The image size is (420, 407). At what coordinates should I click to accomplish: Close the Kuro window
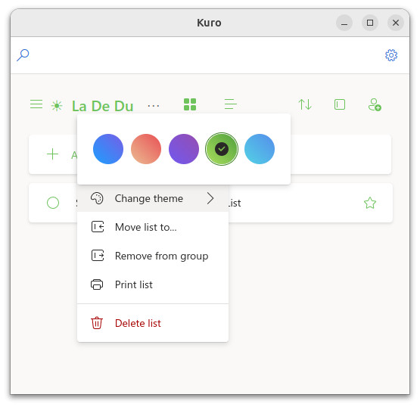coord(396,23)
